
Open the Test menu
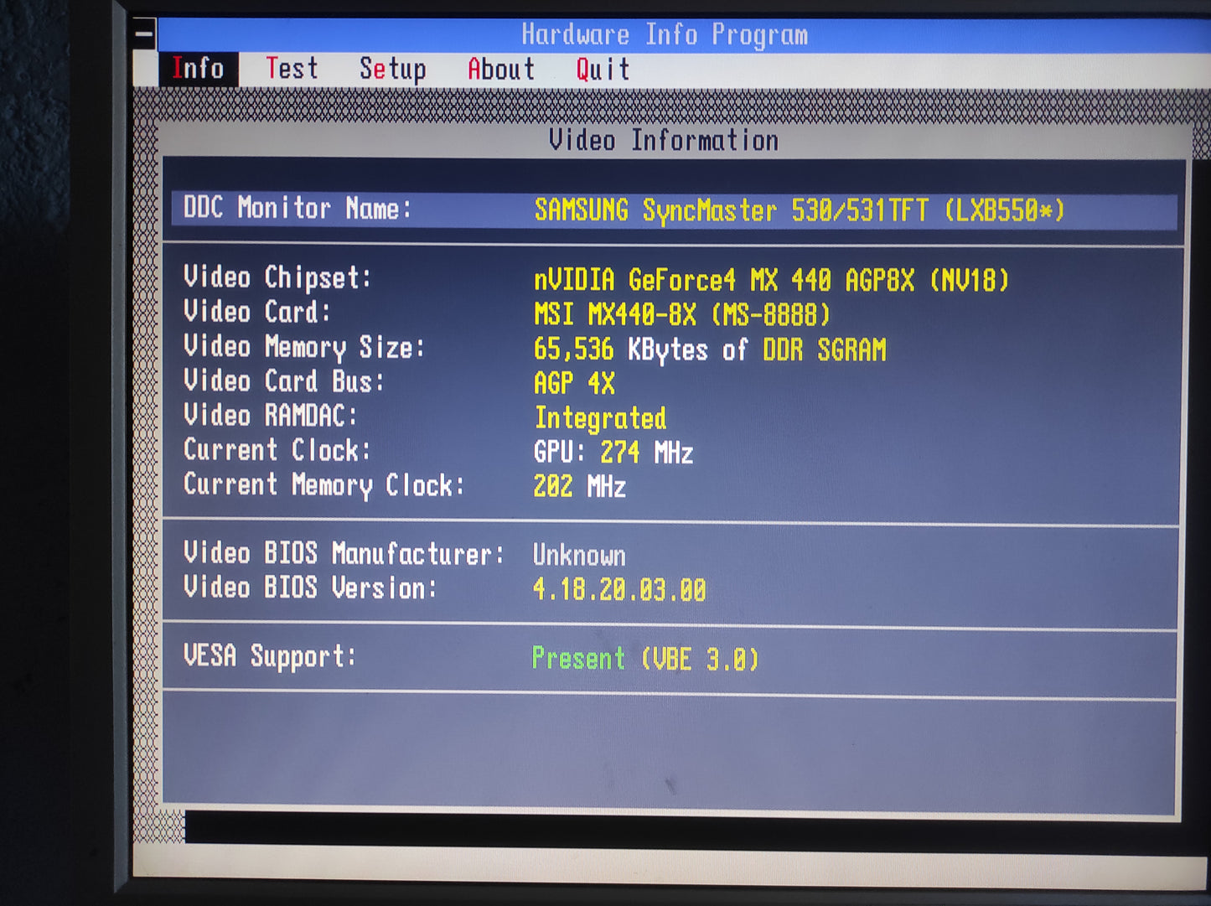pyautogui.click(x=292, y=69)
